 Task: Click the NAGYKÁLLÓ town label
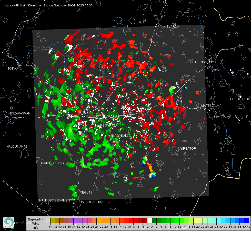tap(122, 136)
